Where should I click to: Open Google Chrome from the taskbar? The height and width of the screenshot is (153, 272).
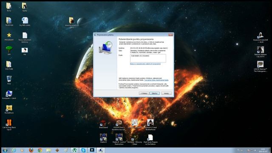40,150
